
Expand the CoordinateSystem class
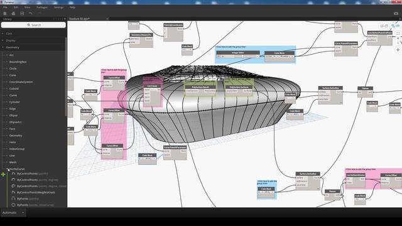pos(7,82)
